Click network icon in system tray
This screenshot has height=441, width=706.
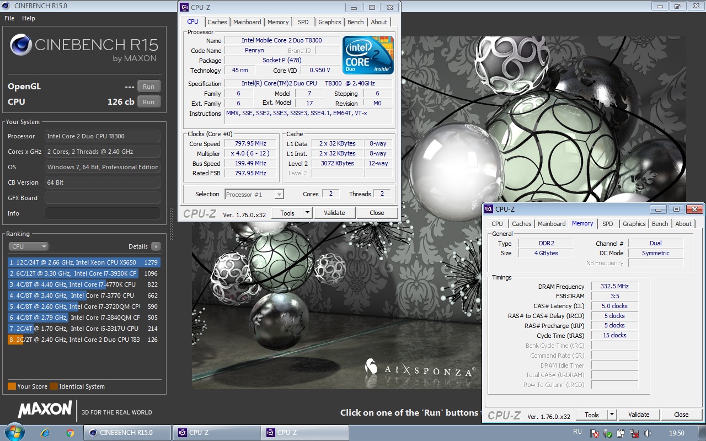(635, 433)
